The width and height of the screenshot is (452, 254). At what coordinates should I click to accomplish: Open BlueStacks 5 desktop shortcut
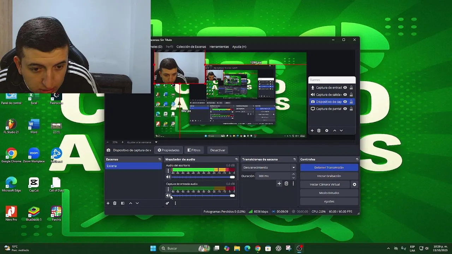(34, 214)
